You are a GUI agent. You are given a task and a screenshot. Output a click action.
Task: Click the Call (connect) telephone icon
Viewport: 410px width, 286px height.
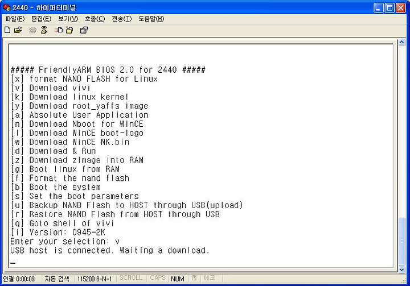click(x=32, y=30)
